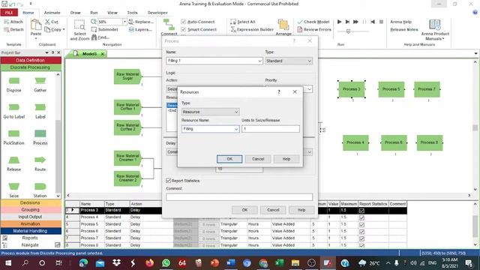This screenshot has width=480, height=270.
Task: Click the Units to Seize/Release field
Action: 271,129
